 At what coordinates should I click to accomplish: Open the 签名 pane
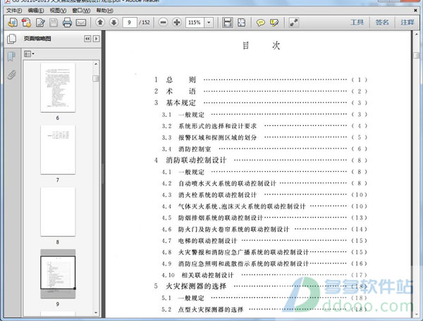point(382,22)
